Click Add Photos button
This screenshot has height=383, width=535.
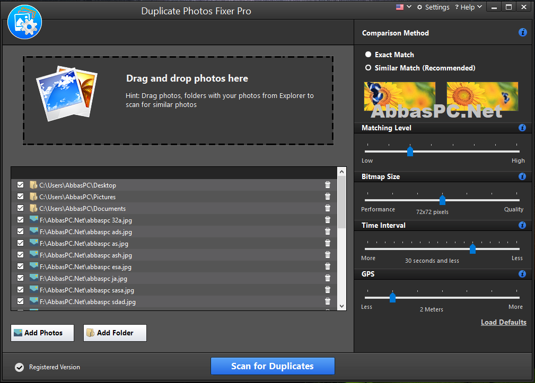(x=42, y=333)
